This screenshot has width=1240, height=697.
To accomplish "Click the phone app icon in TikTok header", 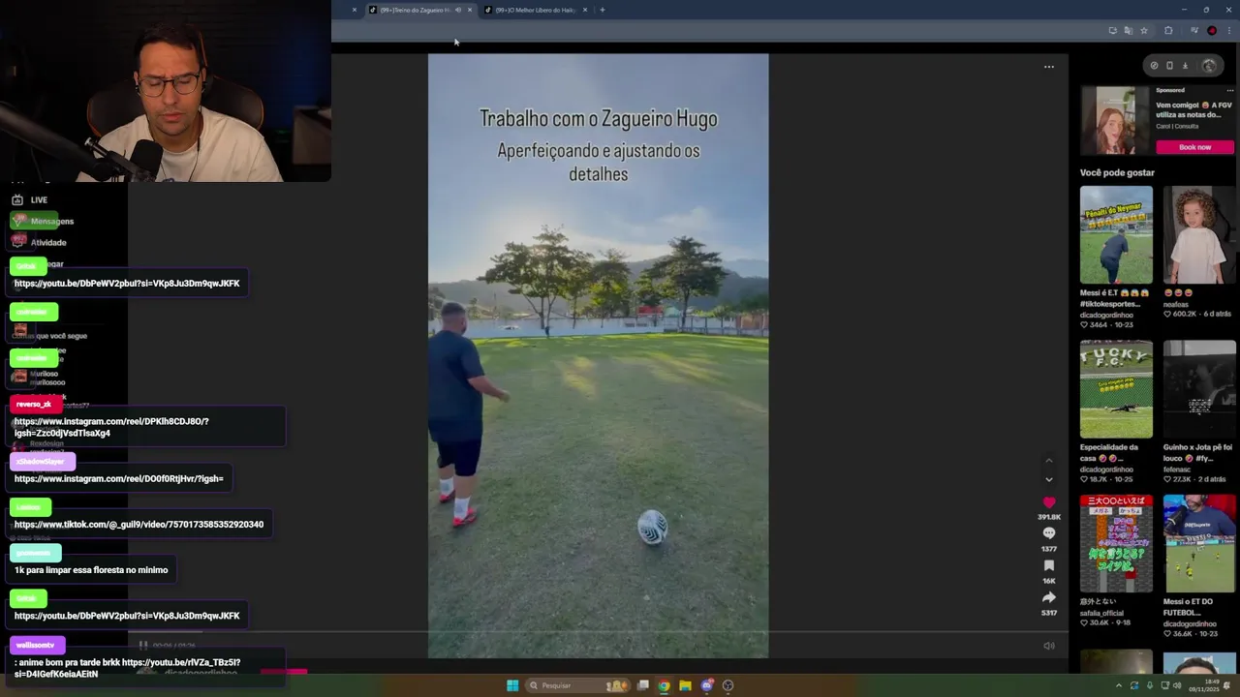I will [1169, 66].
